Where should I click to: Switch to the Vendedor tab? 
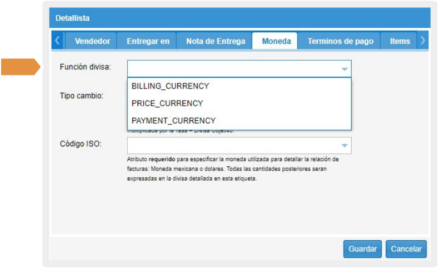pyautogui.click(x=92, y=41)
